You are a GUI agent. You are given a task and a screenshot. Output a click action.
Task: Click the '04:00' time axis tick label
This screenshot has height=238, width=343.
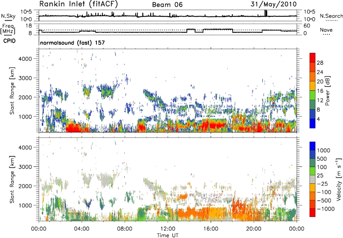pos(82,229)
